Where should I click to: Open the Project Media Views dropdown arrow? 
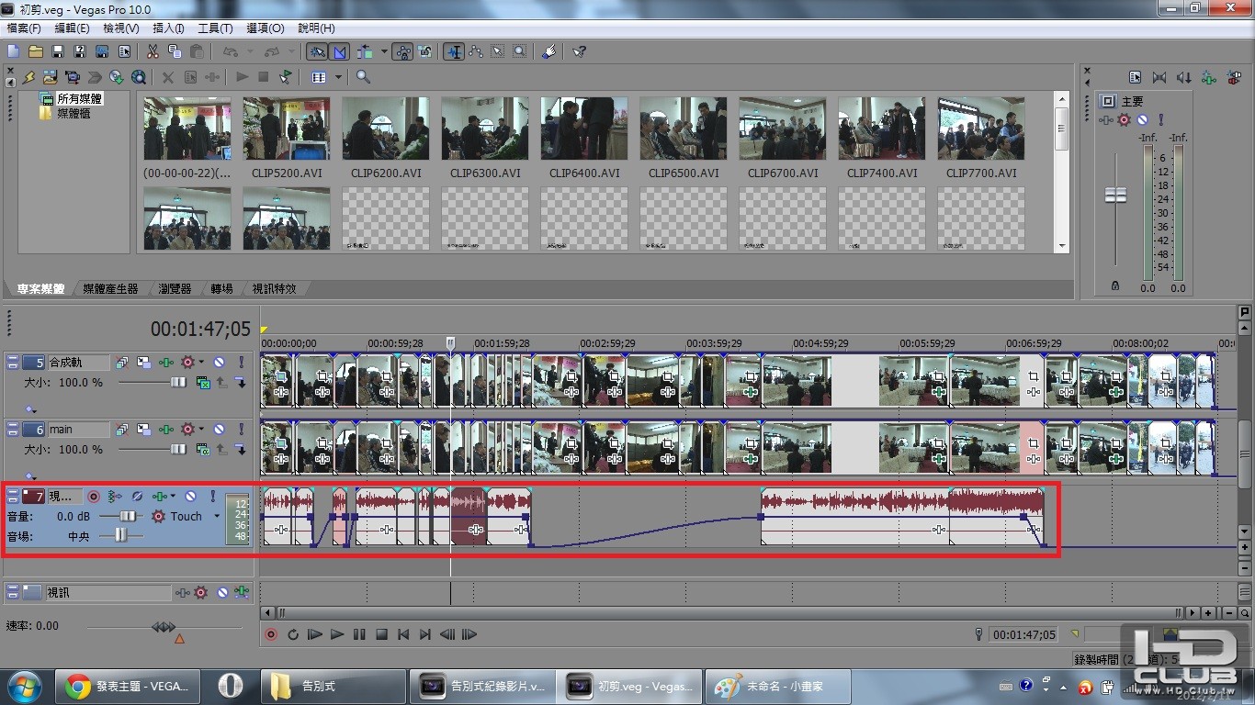(x=338, y=77)
